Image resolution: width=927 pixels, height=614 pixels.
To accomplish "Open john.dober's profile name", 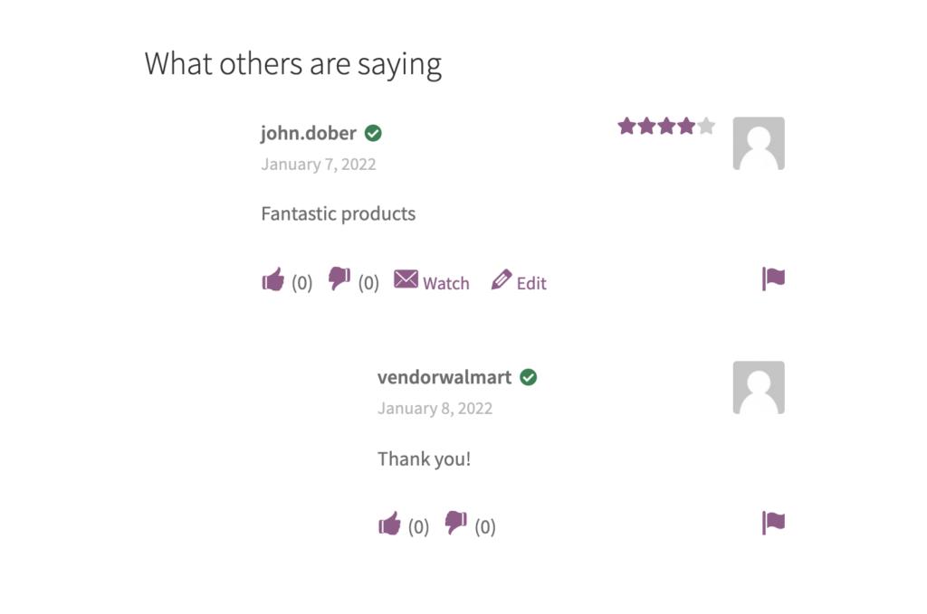I will pos(309,134).
